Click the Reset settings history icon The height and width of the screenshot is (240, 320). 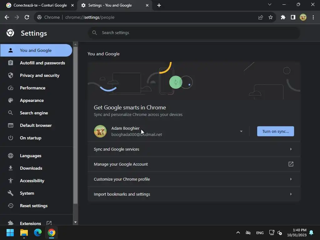[x=11, y=206]
